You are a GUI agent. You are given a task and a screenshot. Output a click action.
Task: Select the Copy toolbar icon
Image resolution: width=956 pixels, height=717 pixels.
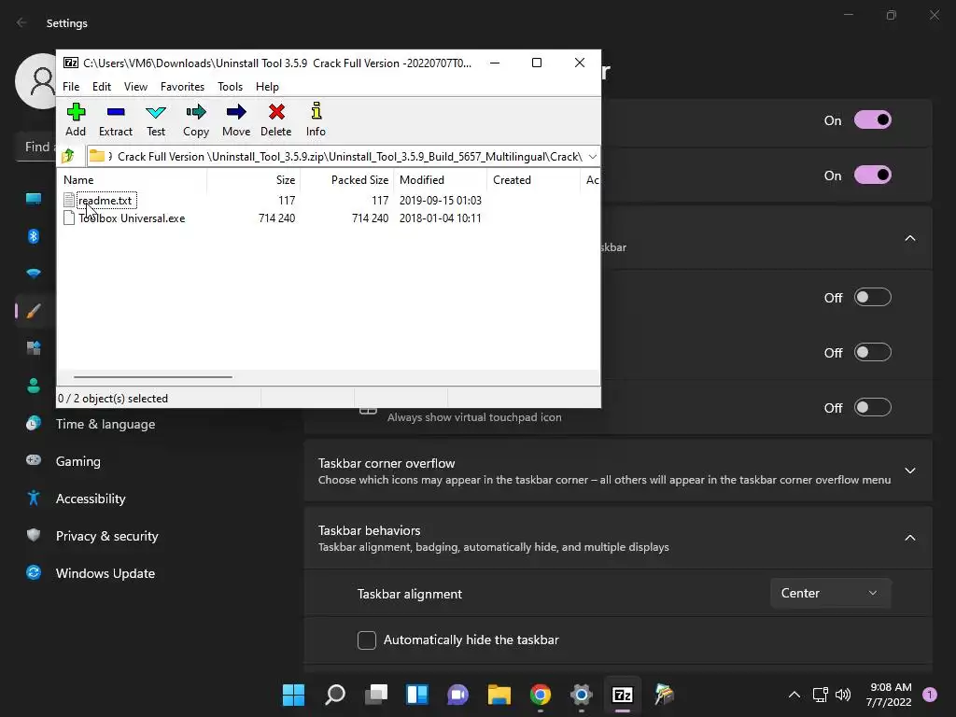tap(196, 119)
